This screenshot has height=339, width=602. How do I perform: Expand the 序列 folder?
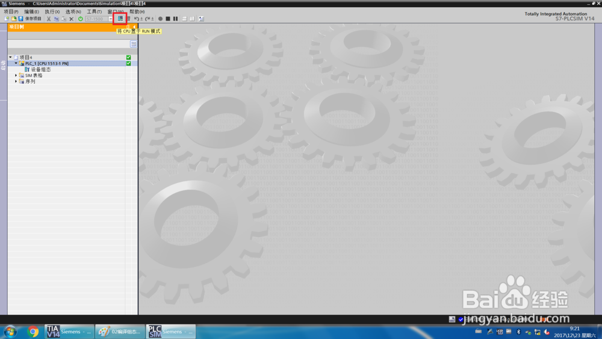click(x=16, y=81)
